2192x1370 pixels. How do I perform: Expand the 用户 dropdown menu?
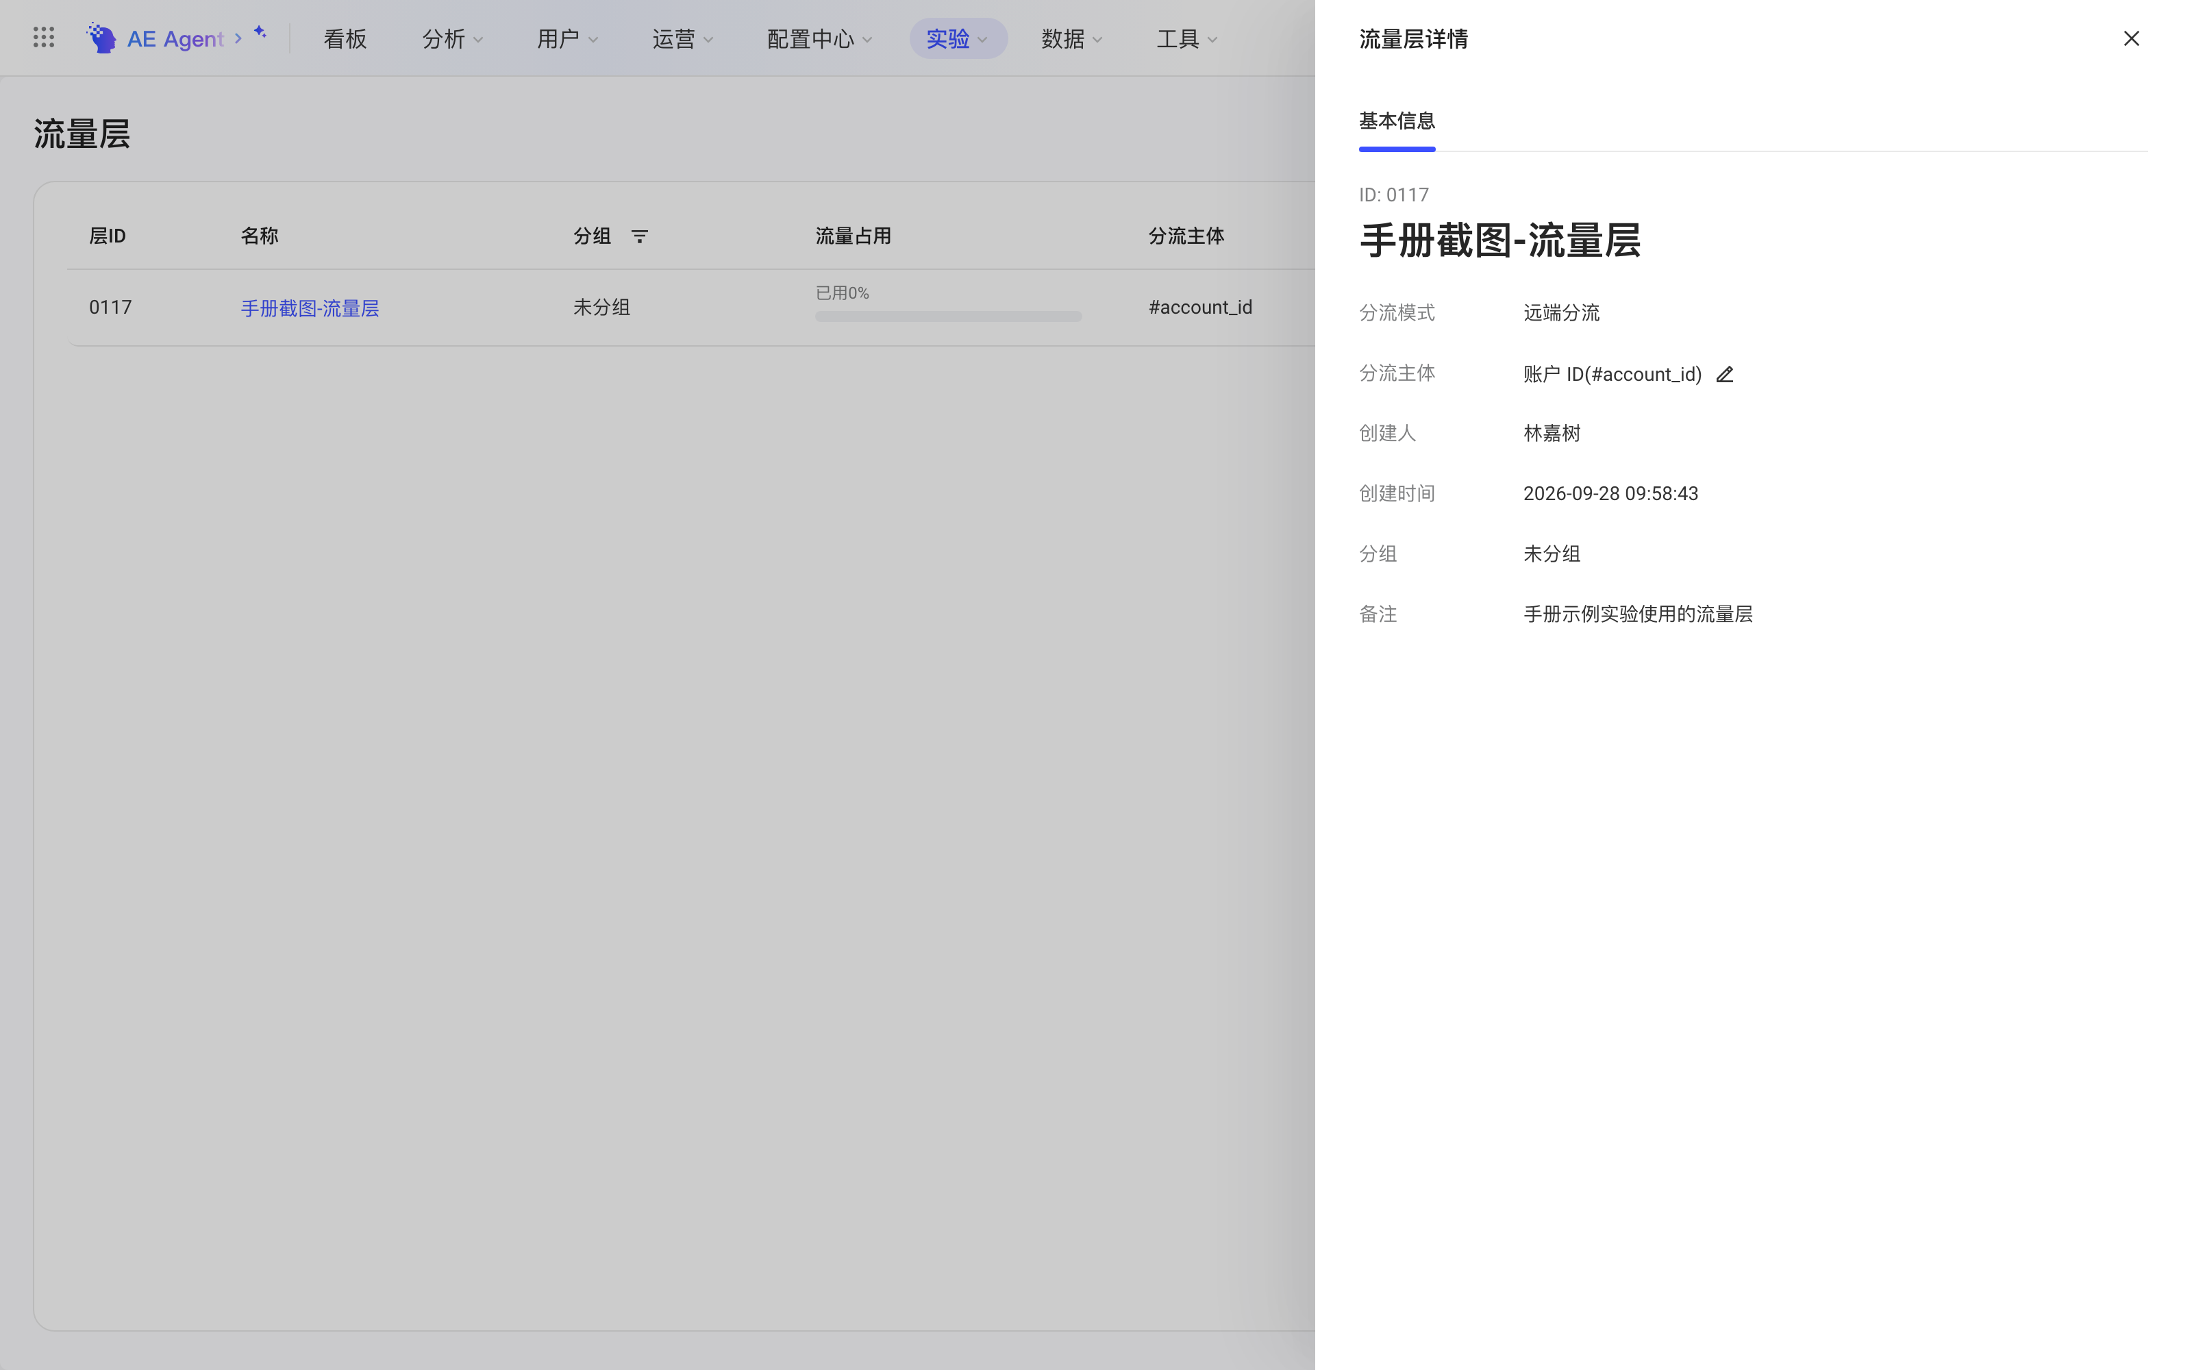tap(568, 39)
